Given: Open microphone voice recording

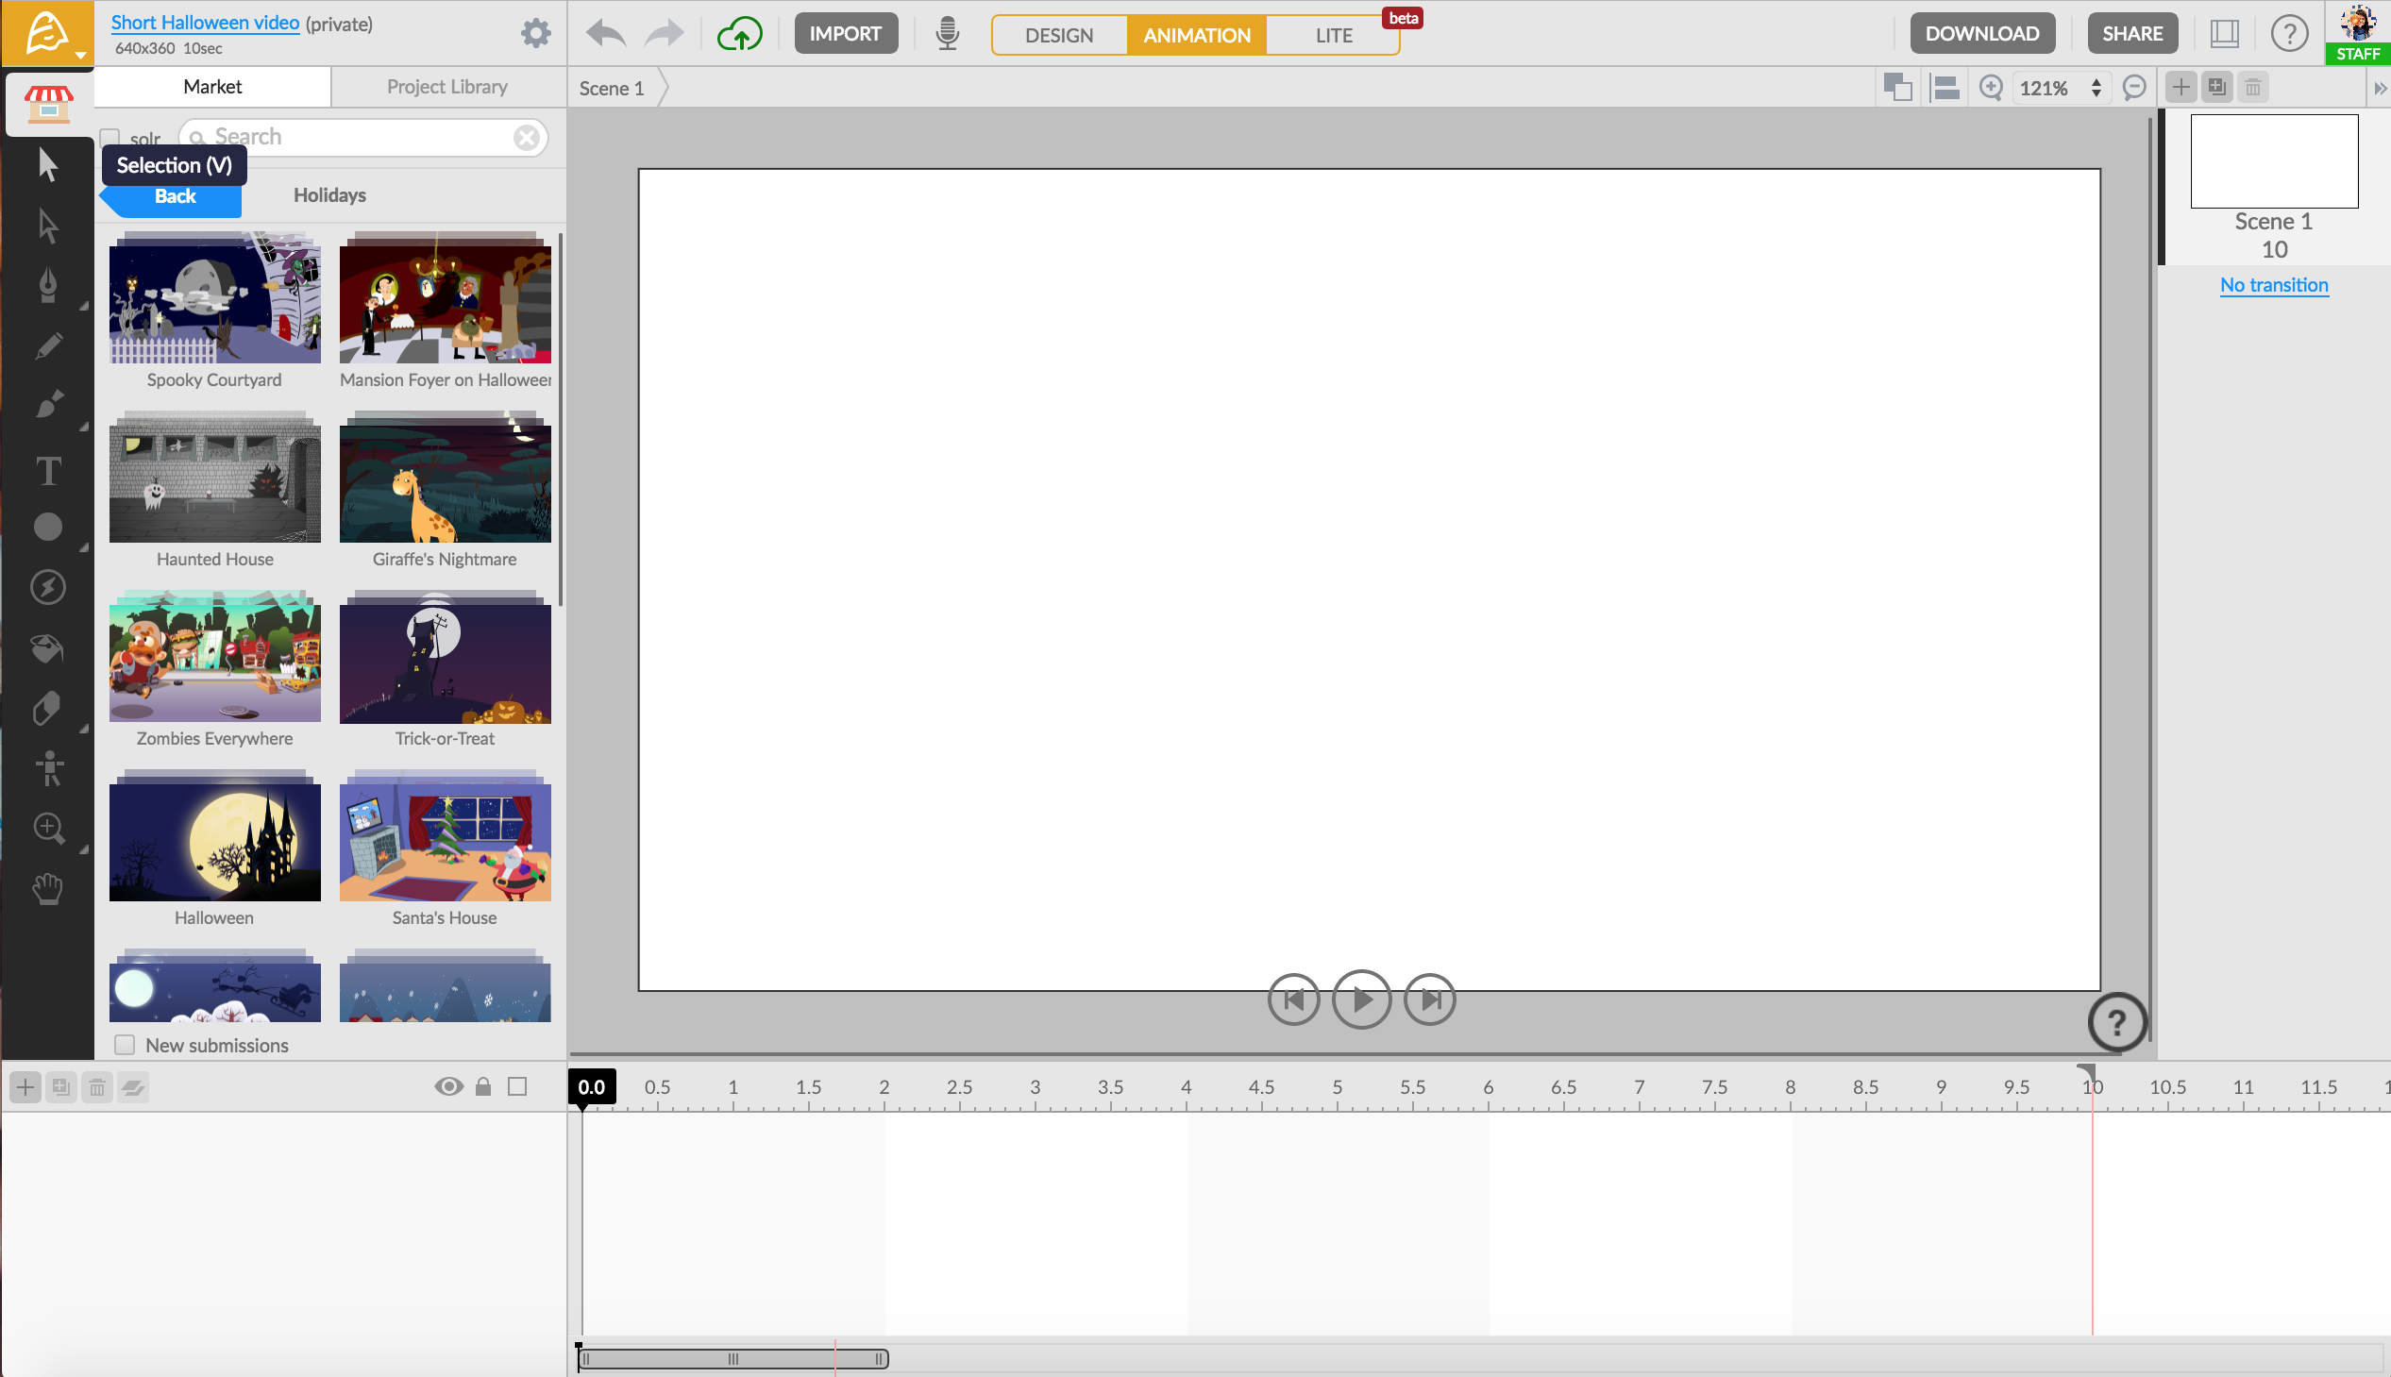Looking at the screenshot, I should point(947,34).
